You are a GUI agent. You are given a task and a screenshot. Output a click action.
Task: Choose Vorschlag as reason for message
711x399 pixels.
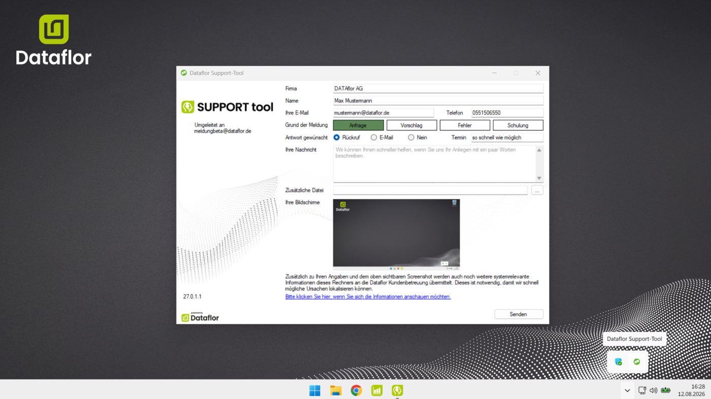(x=412, y=125)
